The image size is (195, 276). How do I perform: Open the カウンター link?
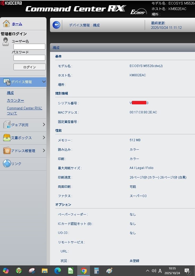pos(15,100)
